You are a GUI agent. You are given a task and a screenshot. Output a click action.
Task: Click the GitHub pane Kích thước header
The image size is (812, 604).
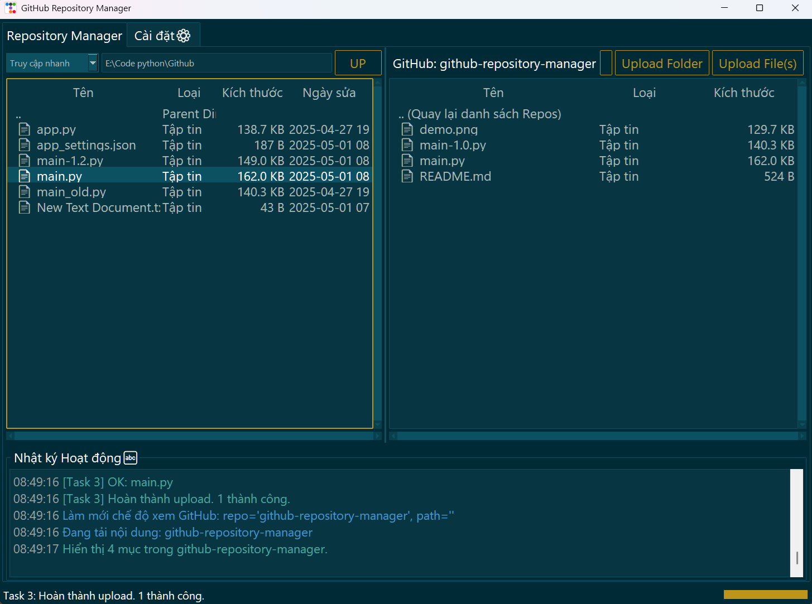[744, 93]
